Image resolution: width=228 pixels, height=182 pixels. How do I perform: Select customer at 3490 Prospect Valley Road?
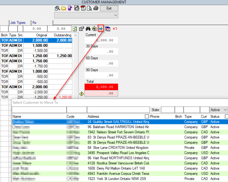(120, 153)
